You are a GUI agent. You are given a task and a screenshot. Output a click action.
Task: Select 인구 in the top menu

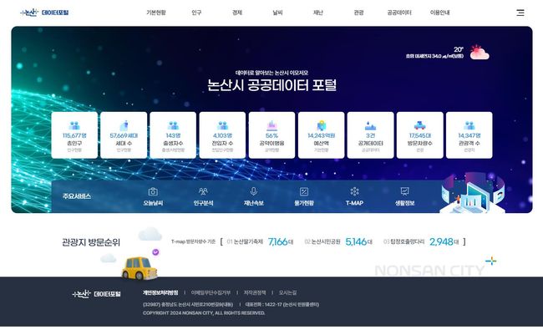pyautogui.click(x=196, y=13)
